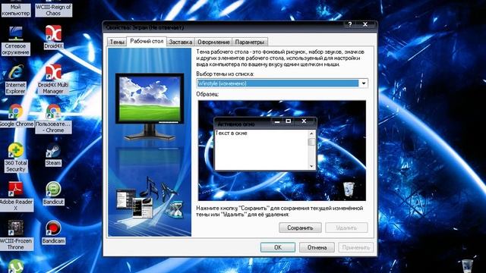The height and width of the screenshot is (273, 486).
Task: Click the recycle bin in the sample preview
Action: (x=349, y=189)
